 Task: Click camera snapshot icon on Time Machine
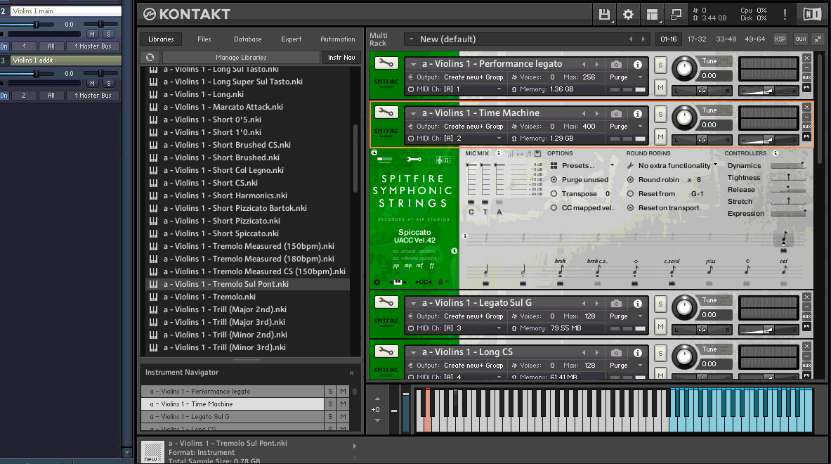coord(616,113)
